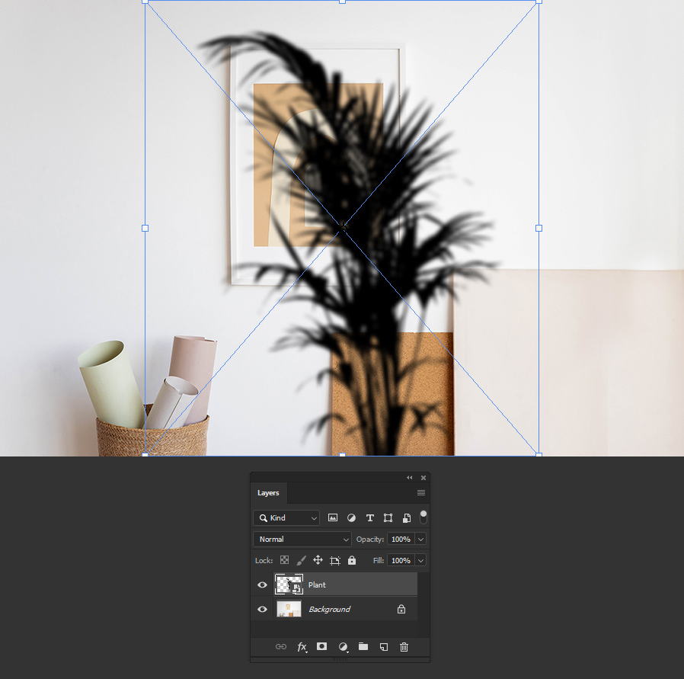Hide the Background layer
This screenshot has height=679, width=684.
point(262,609)
